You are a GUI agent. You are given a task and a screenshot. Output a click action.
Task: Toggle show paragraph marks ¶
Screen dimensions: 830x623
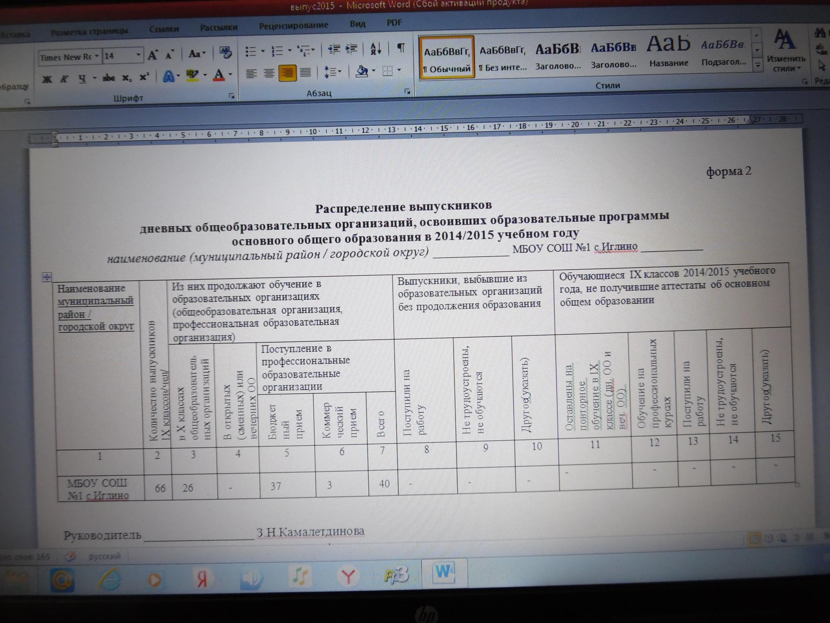pyautogui.click(x=401, y=48)
